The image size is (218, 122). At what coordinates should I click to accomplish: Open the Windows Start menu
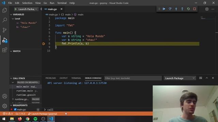[4, 119]
